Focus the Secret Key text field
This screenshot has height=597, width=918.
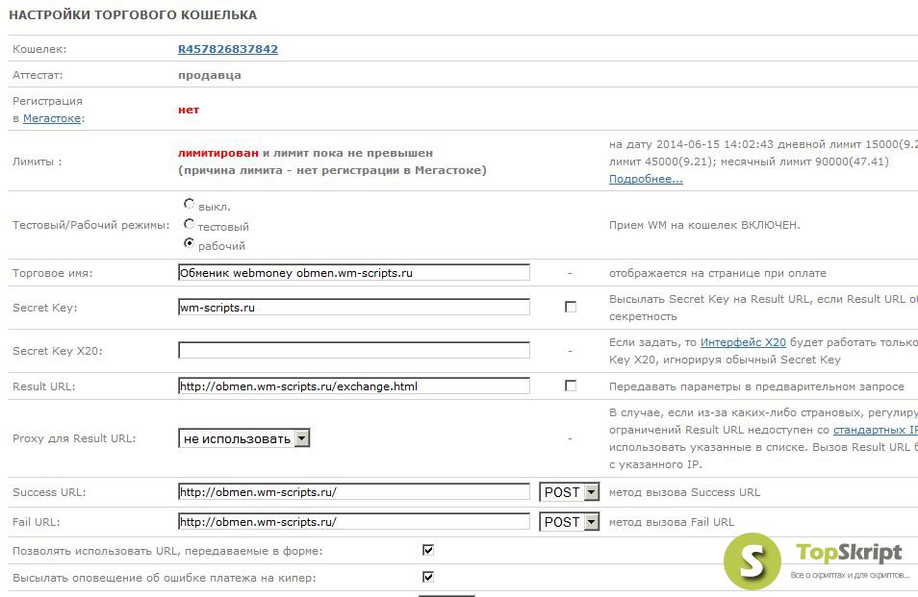(x=354, y=307)
